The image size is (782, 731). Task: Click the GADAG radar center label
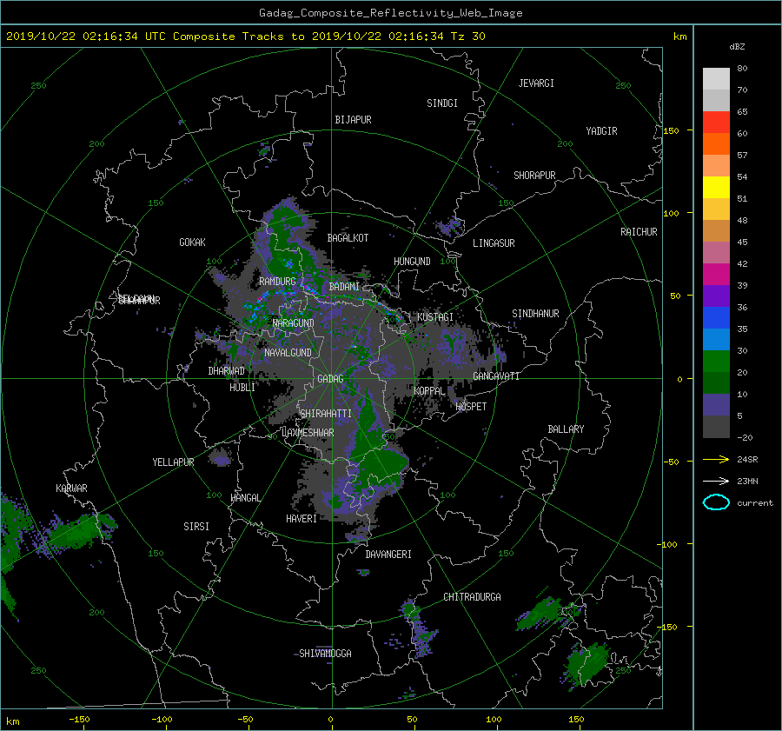(x=330, y=379)
